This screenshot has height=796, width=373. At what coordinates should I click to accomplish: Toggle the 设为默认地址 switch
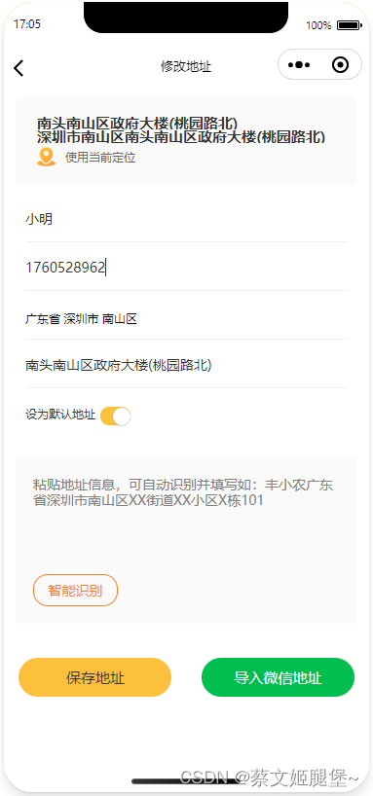(116, 416)
